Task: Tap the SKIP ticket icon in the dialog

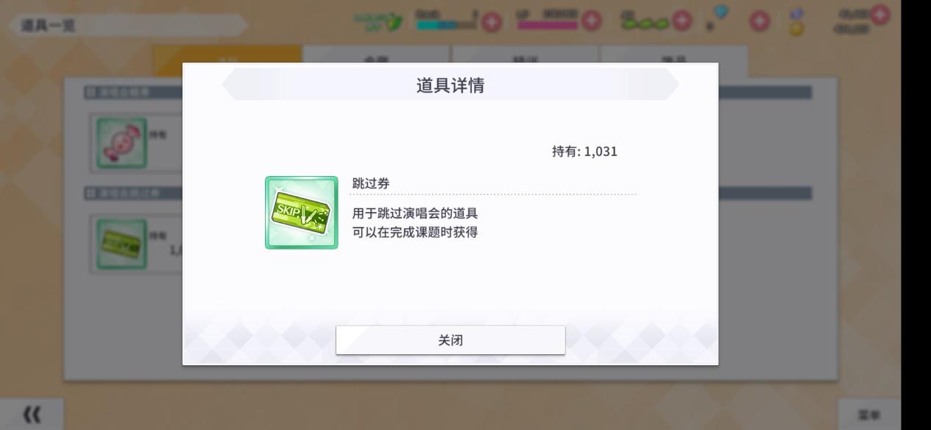Action: 302,213
